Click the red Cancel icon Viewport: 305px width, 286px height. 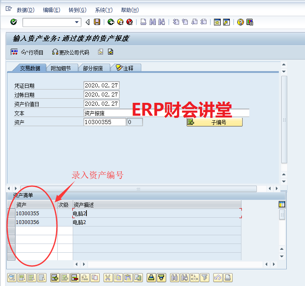130,22
